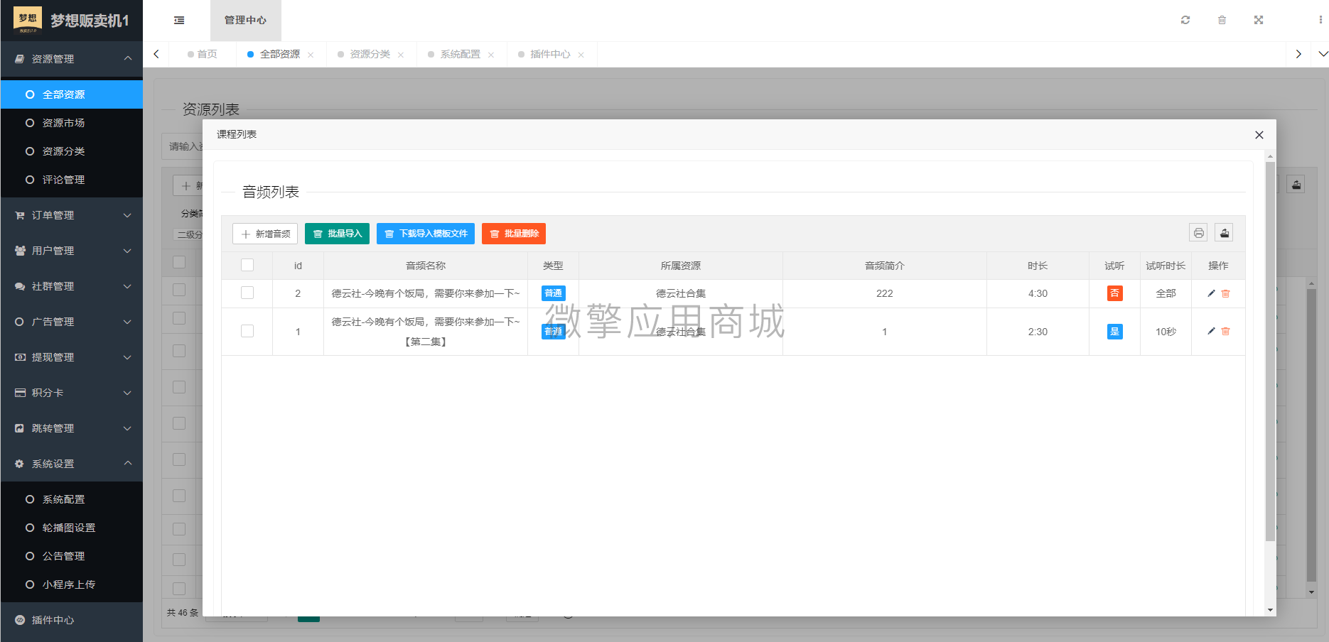Open 资源市场 in the sidebar
The height and width of the screenshot is (642, 1329).
(71, 123)
